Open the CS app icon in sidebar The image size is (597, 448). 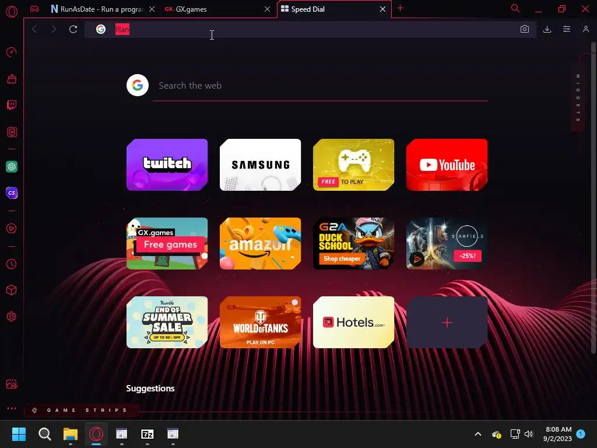point(12,192)
